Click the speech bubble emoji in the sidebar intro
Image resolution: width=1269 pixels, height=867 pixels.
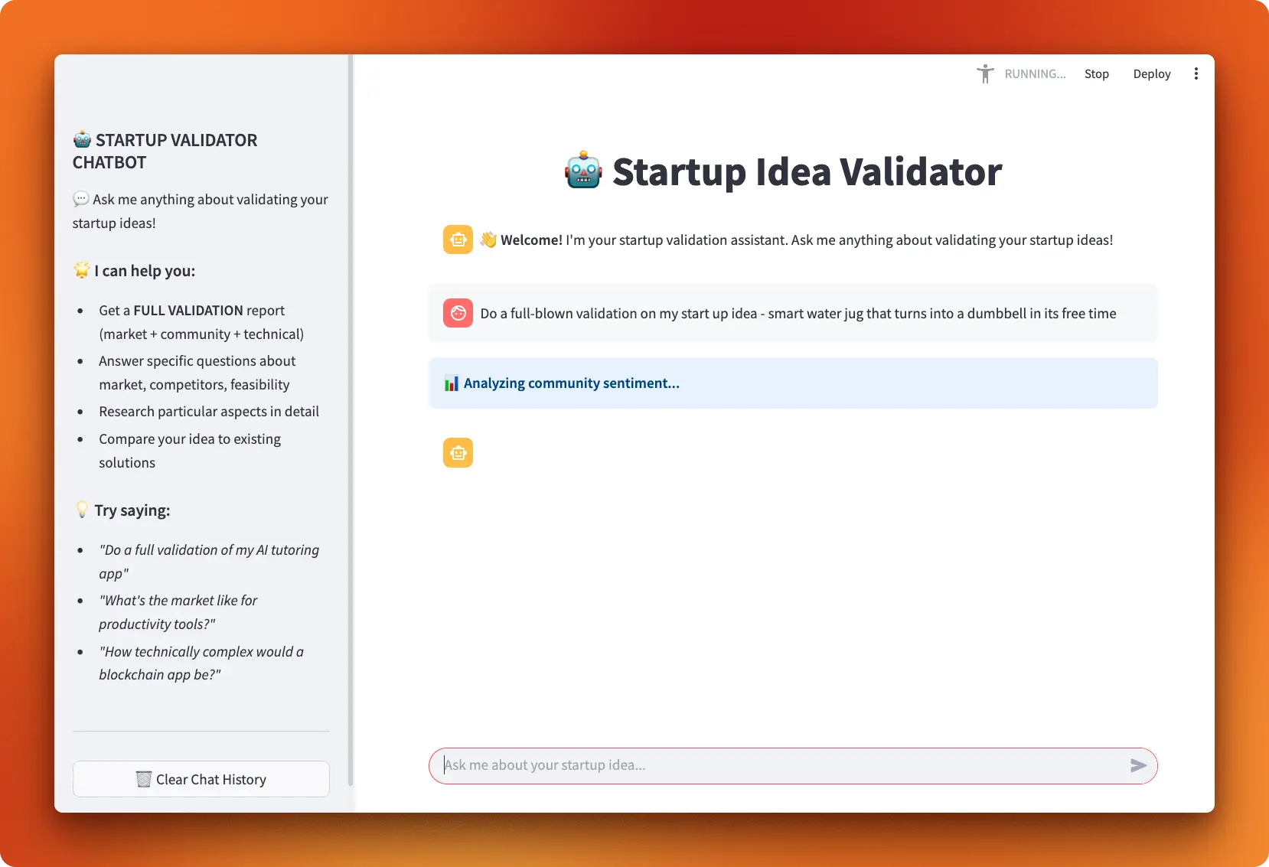(x=80, y=198)
